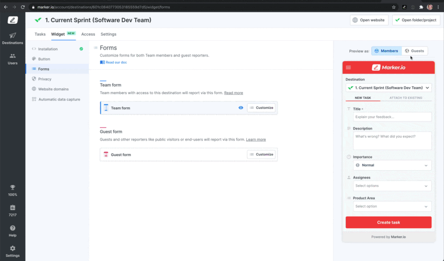Open Destination dropdown in widget preview

(388, 88)
